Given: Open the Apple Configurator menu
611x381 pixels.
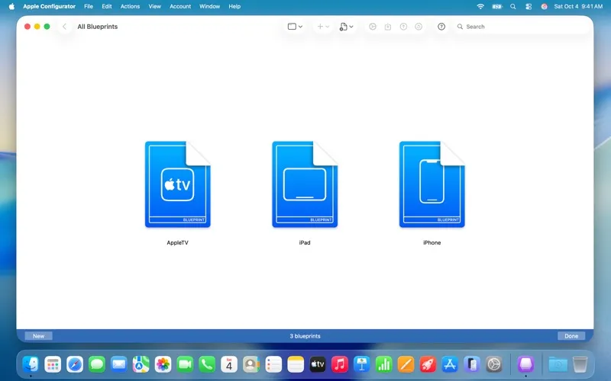Looking at the screenshot, I should (49, 6).
